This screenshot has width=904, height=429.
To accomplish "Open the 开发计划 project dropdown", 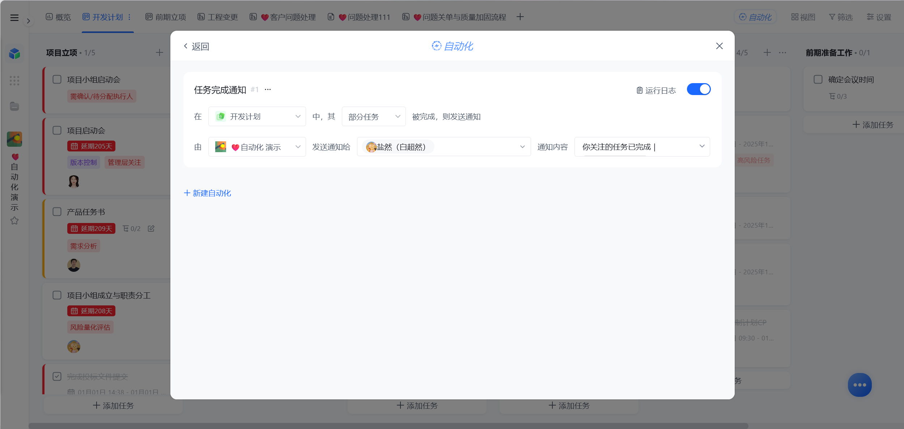I will (257, 116).
